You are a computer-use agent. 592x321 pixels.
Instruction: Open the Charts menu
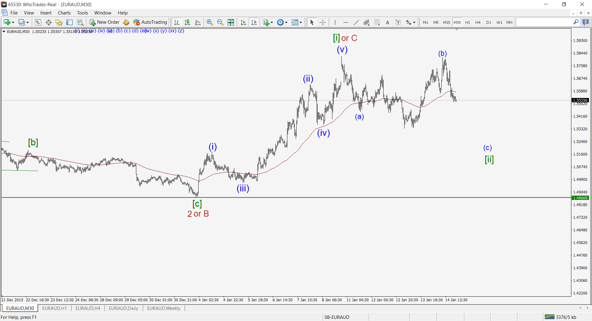point(64,13)
